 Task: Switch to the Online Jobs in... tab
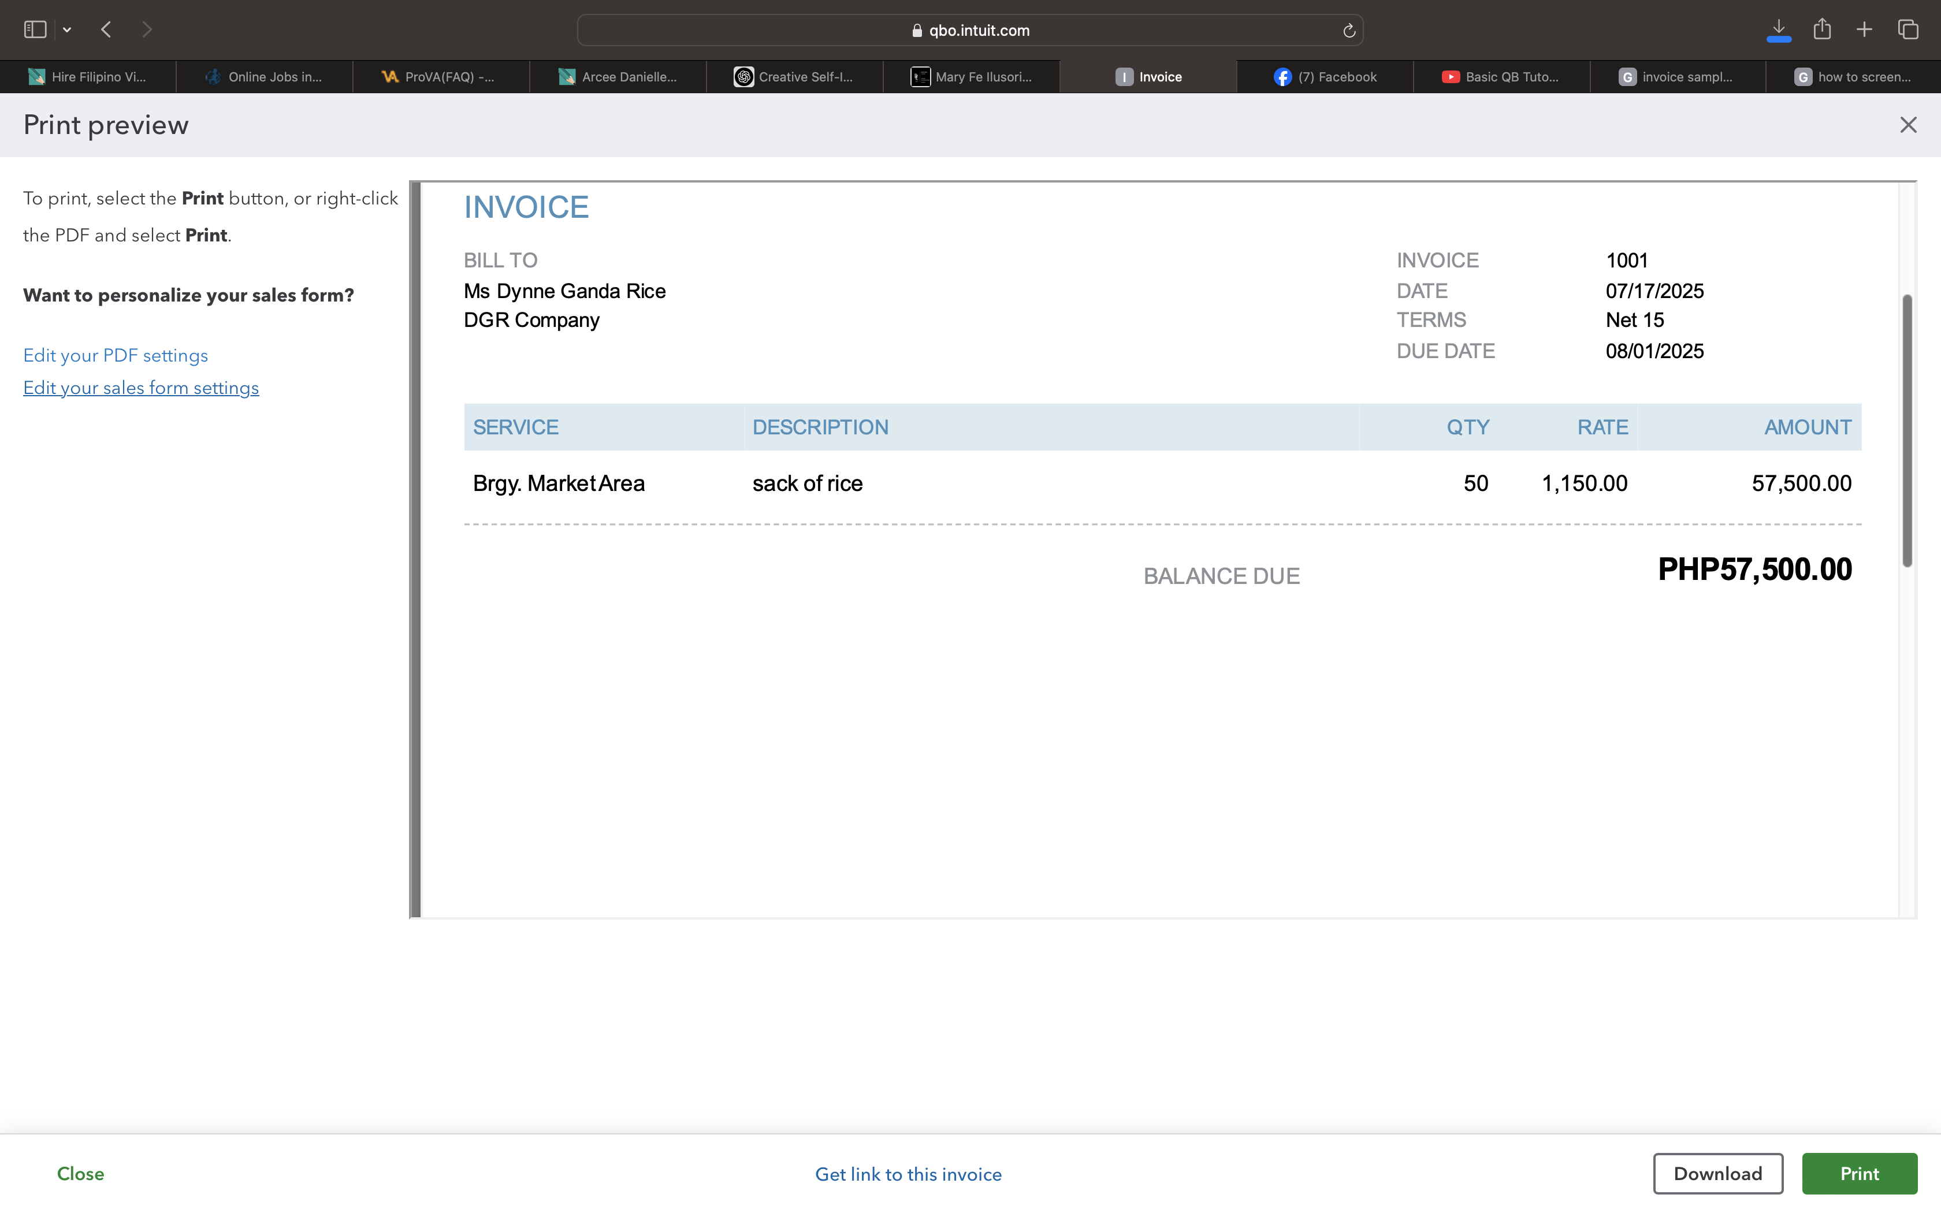click(x=265, y=77)
